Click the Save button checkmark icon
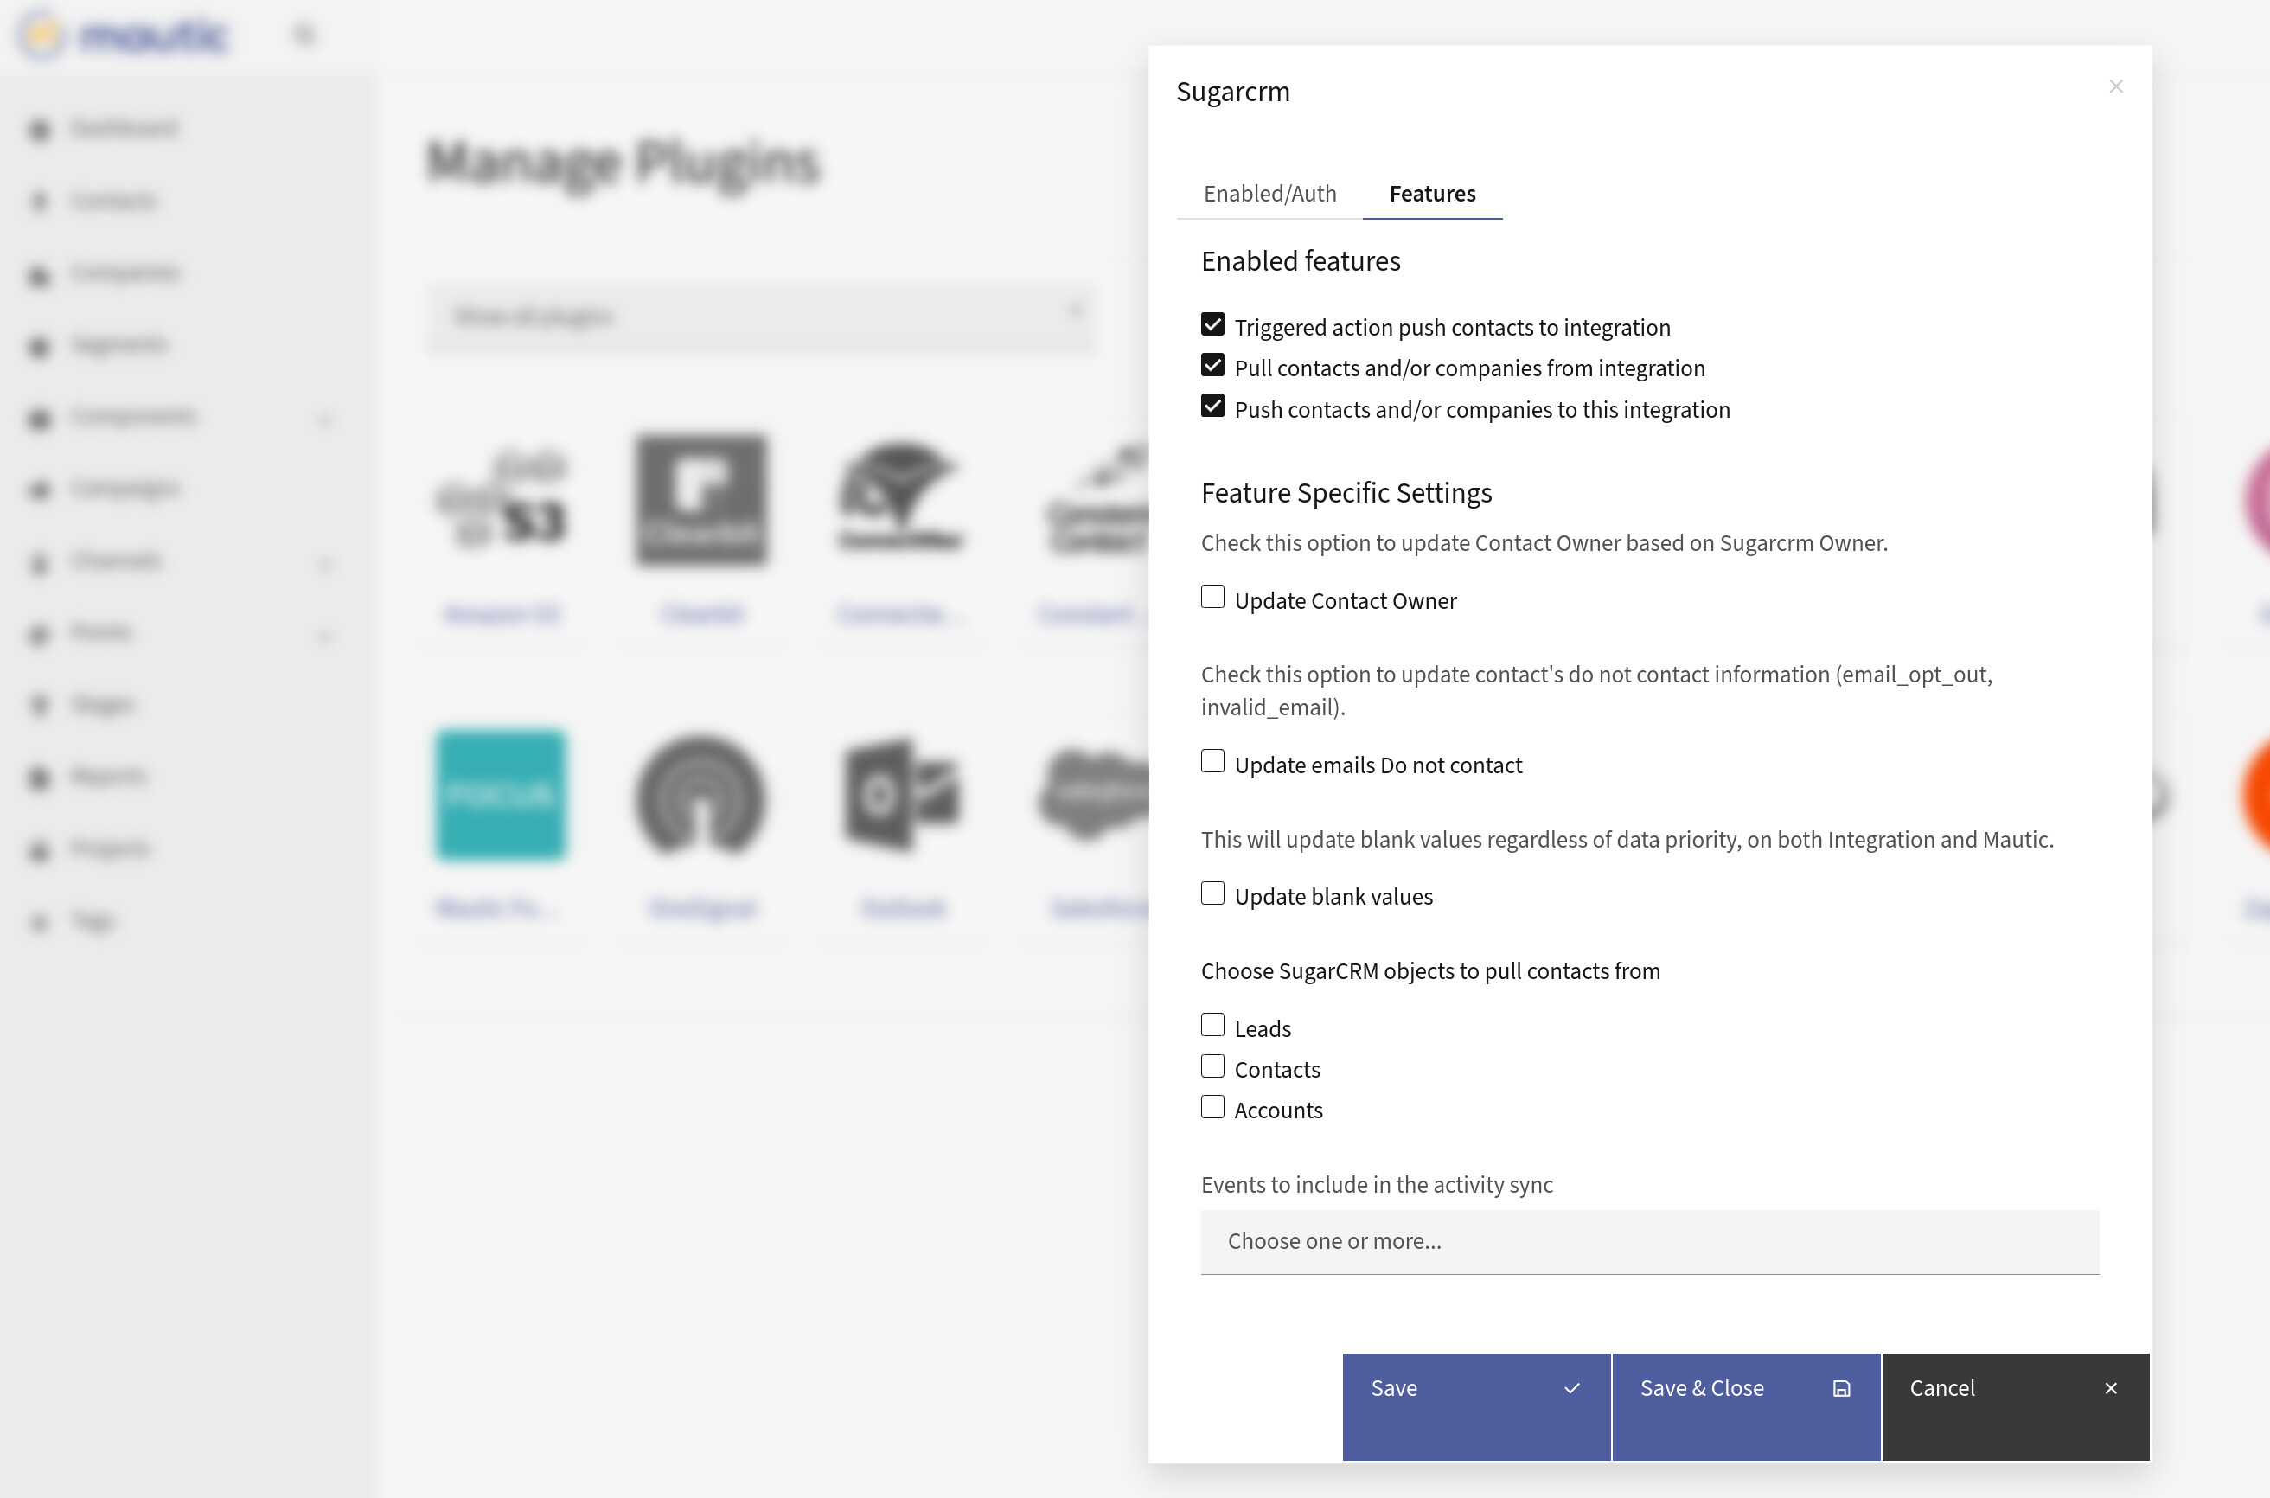2270x1498 pixels. click(x=1572, y=1388)
